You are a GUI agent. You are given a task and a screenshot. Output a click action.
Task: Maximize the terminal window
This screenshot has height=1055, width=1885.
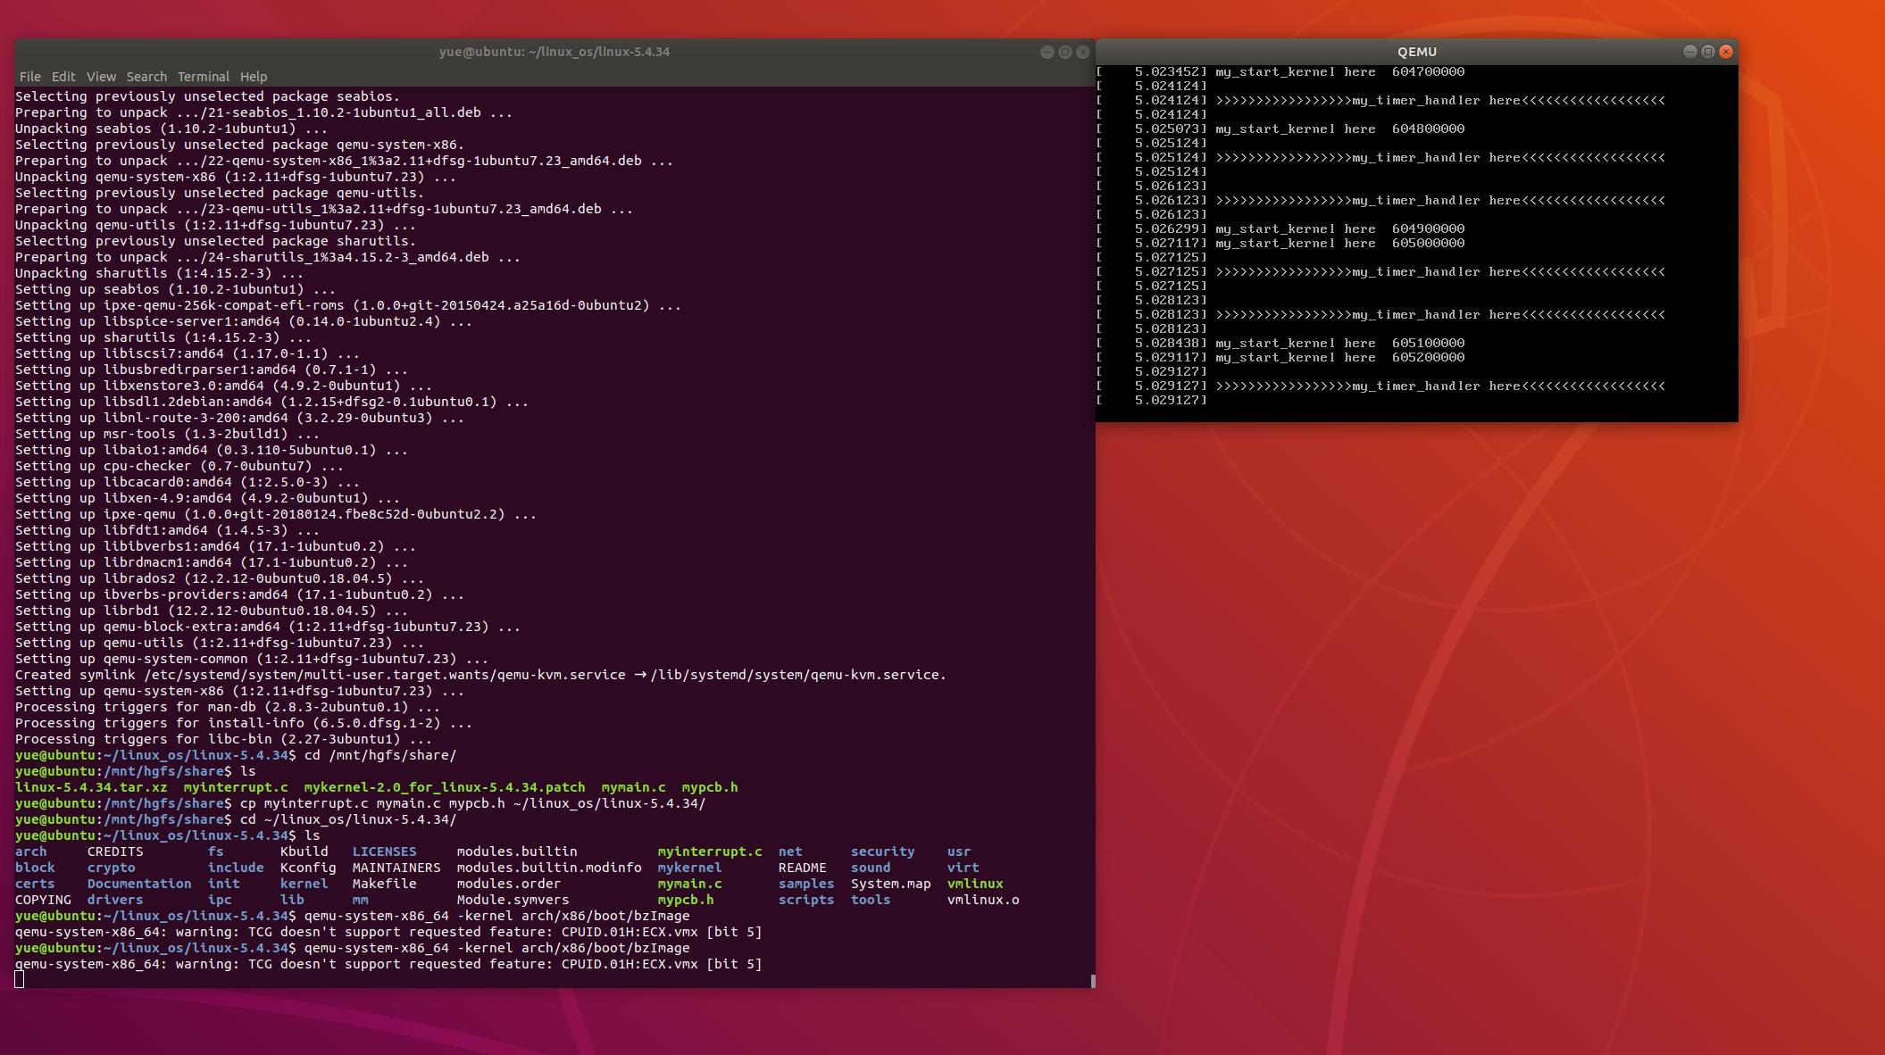(1064, 52)
